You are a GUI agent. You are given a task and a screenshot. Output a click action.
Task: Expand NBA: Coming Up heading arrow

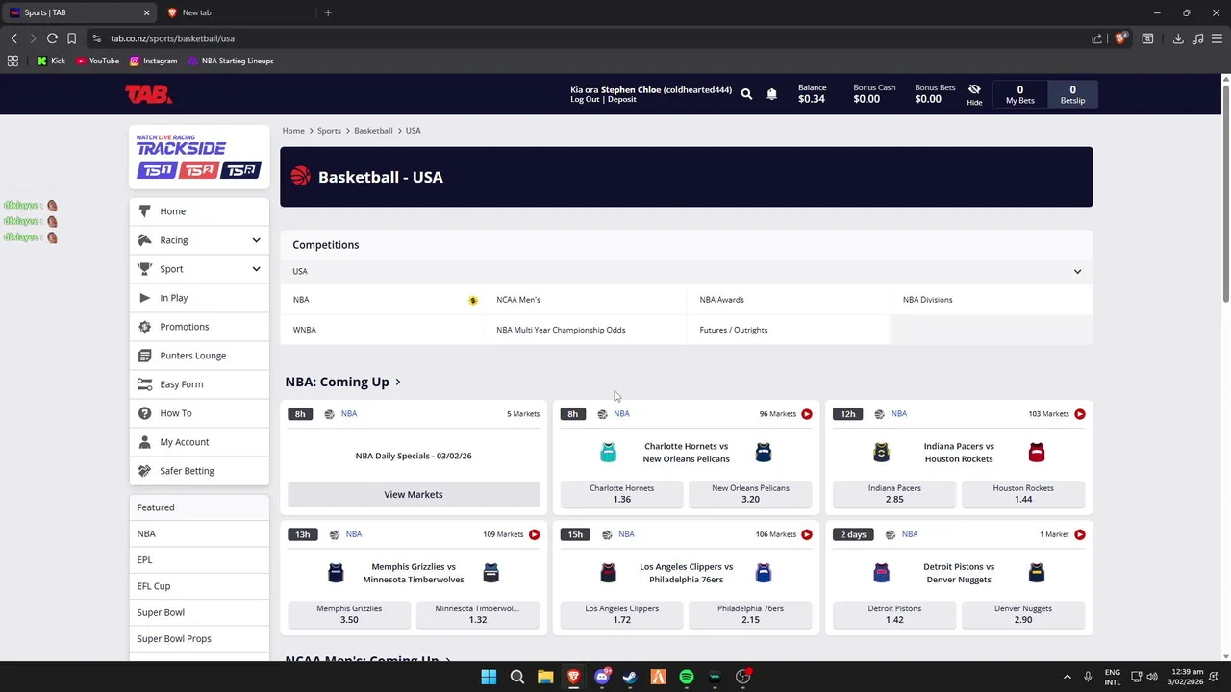pyautogui.click(x=398, y=383)
